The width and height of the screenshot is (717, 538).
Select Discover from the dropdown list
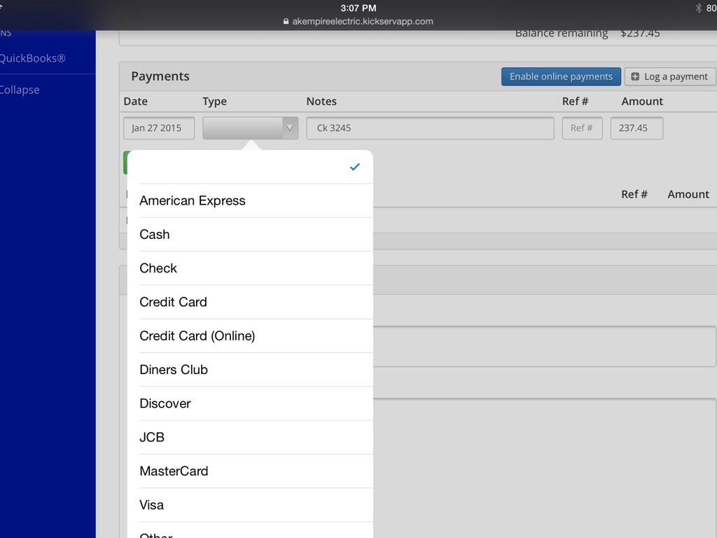point(165,403)
